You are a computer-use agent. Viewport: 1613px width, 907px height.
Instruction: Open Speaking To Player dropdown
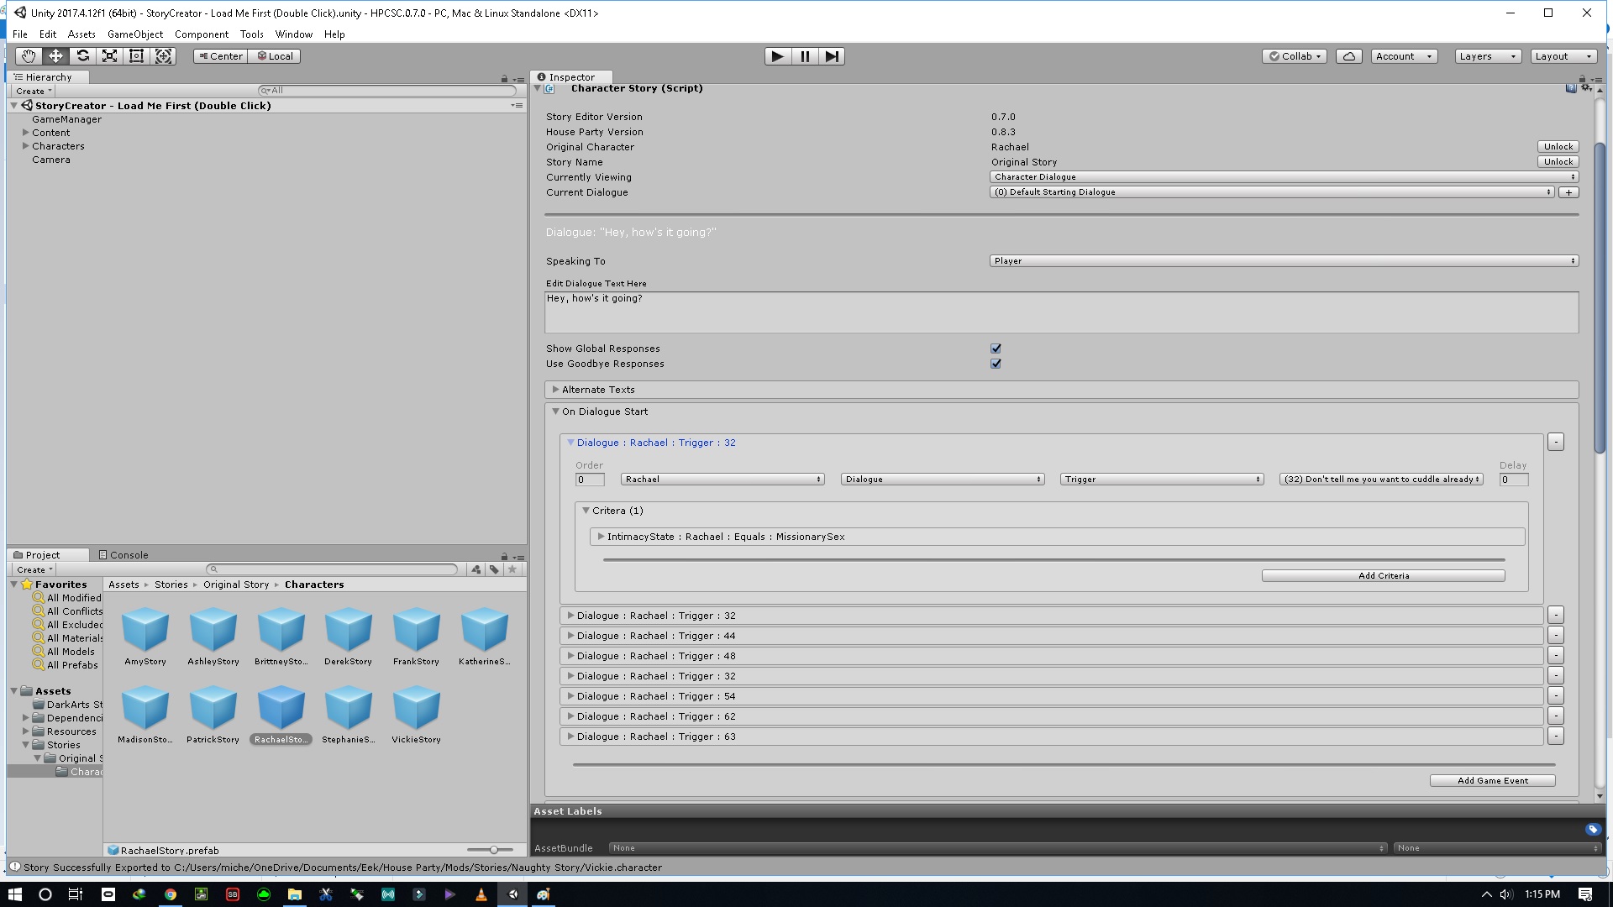[x=1284, y=261]
